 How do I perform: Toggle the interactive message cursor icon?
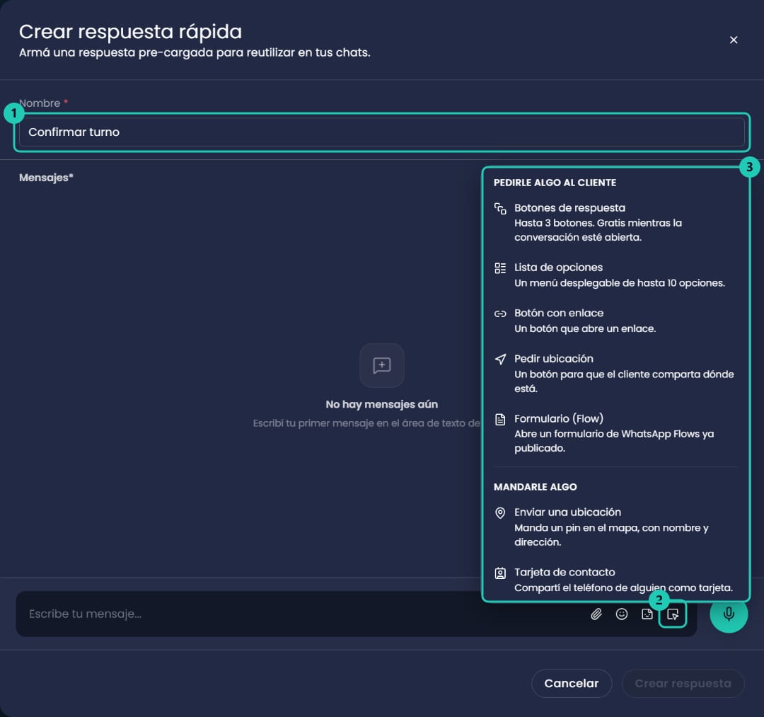tap(673, 614)
